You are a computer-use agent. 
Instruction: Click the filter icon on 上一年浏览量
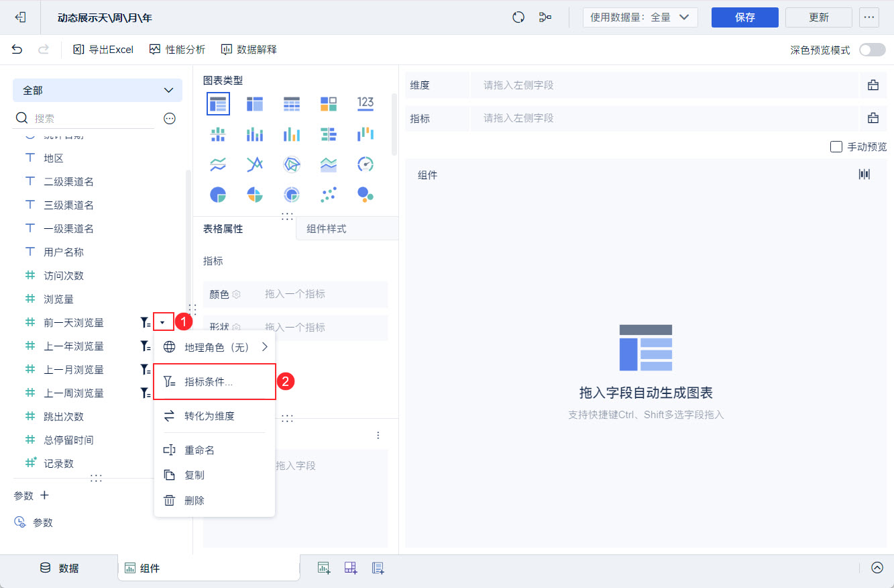coord(145,346)
